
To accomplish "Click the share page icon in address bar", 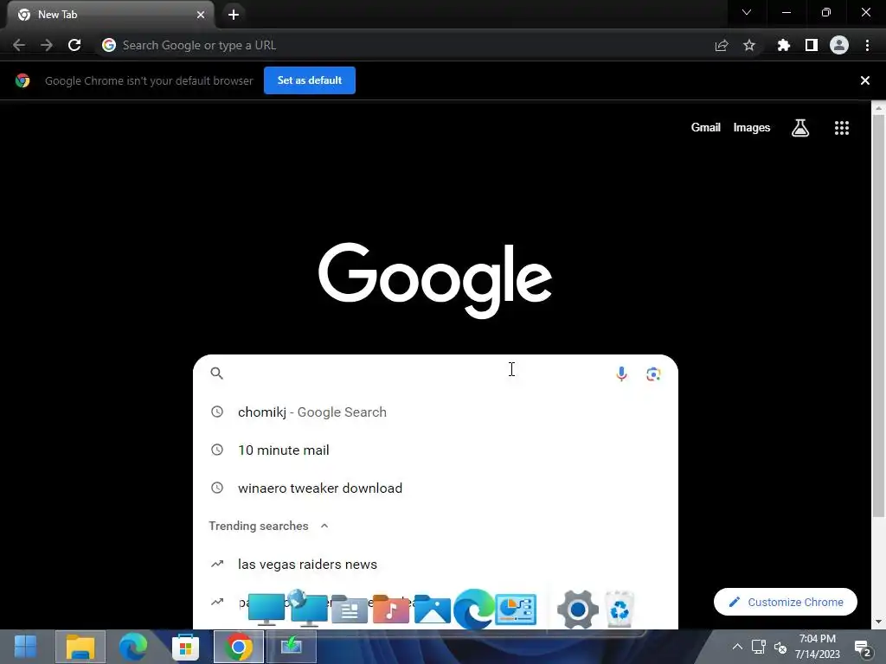I will pos(722,46).
